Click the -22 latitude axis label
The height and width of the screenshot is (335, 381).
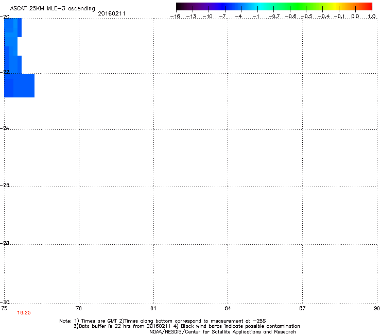click(x=5, y=72)
